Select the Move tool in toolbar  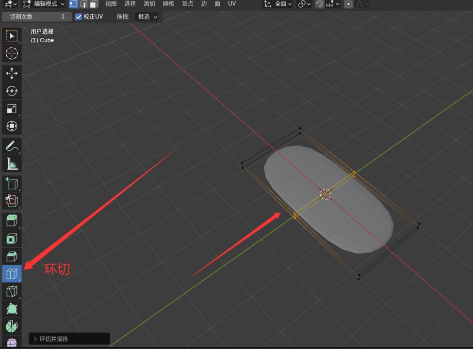(x=12, y=73)
